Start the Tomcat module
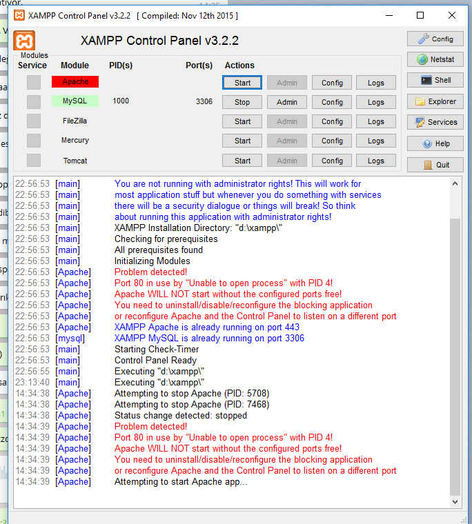Screen dimensions: 472x524 [x=242, y=161]
